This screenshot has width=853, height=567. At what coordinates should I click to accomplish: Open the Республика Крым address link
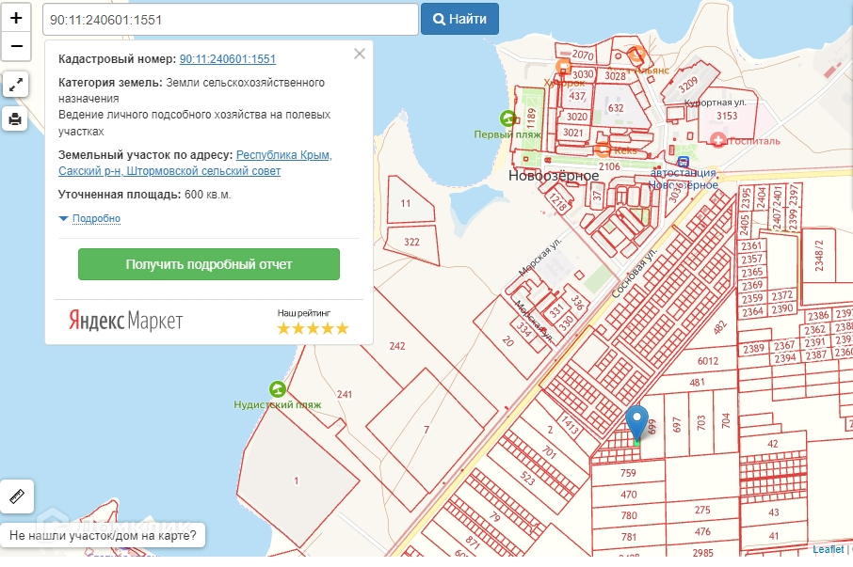pyautogui.click(x=283, y=155)
